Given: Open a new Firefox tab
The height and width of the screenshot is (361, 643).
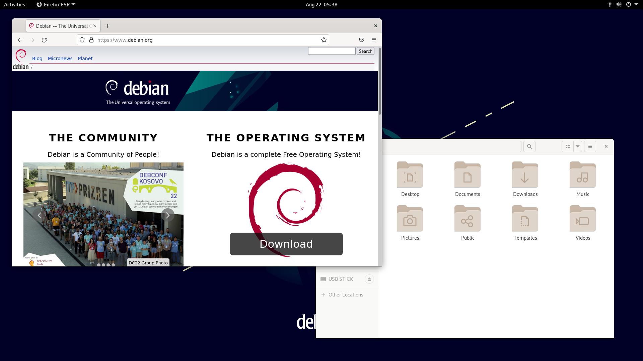Looking at the screenshot, I should pos(107,26).
